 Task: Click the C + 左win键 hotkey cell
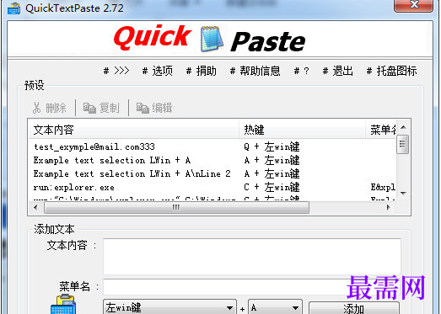tap(272, 188)
